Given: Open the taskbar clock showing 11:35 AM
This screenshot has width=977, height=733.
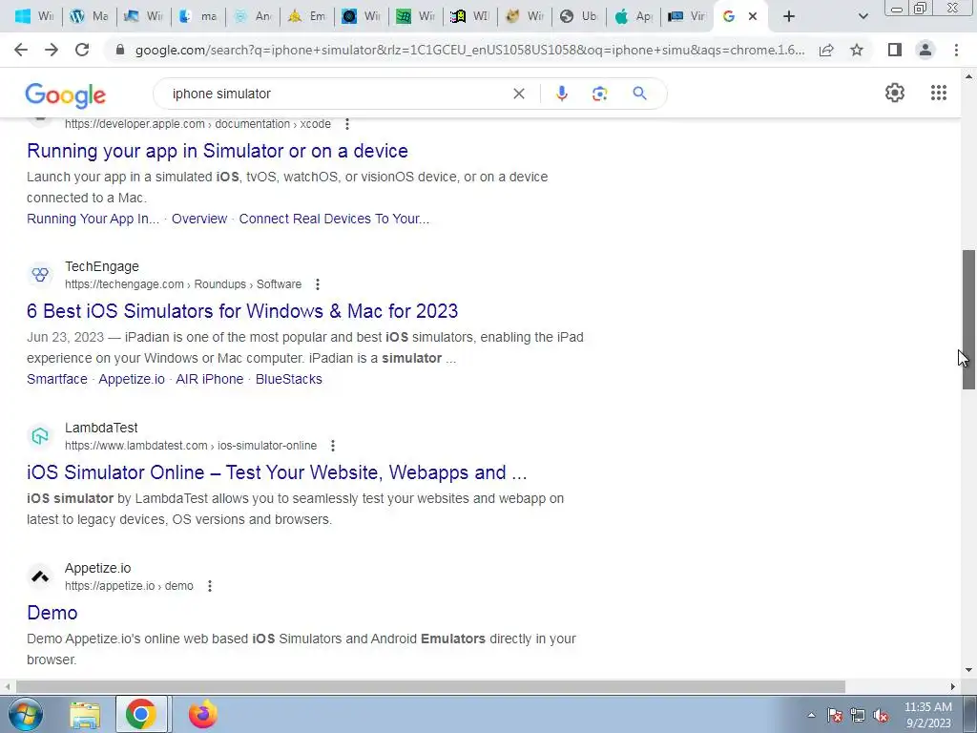Looking at the screenshot, I should pyautogui.click(x=928, y=715).
